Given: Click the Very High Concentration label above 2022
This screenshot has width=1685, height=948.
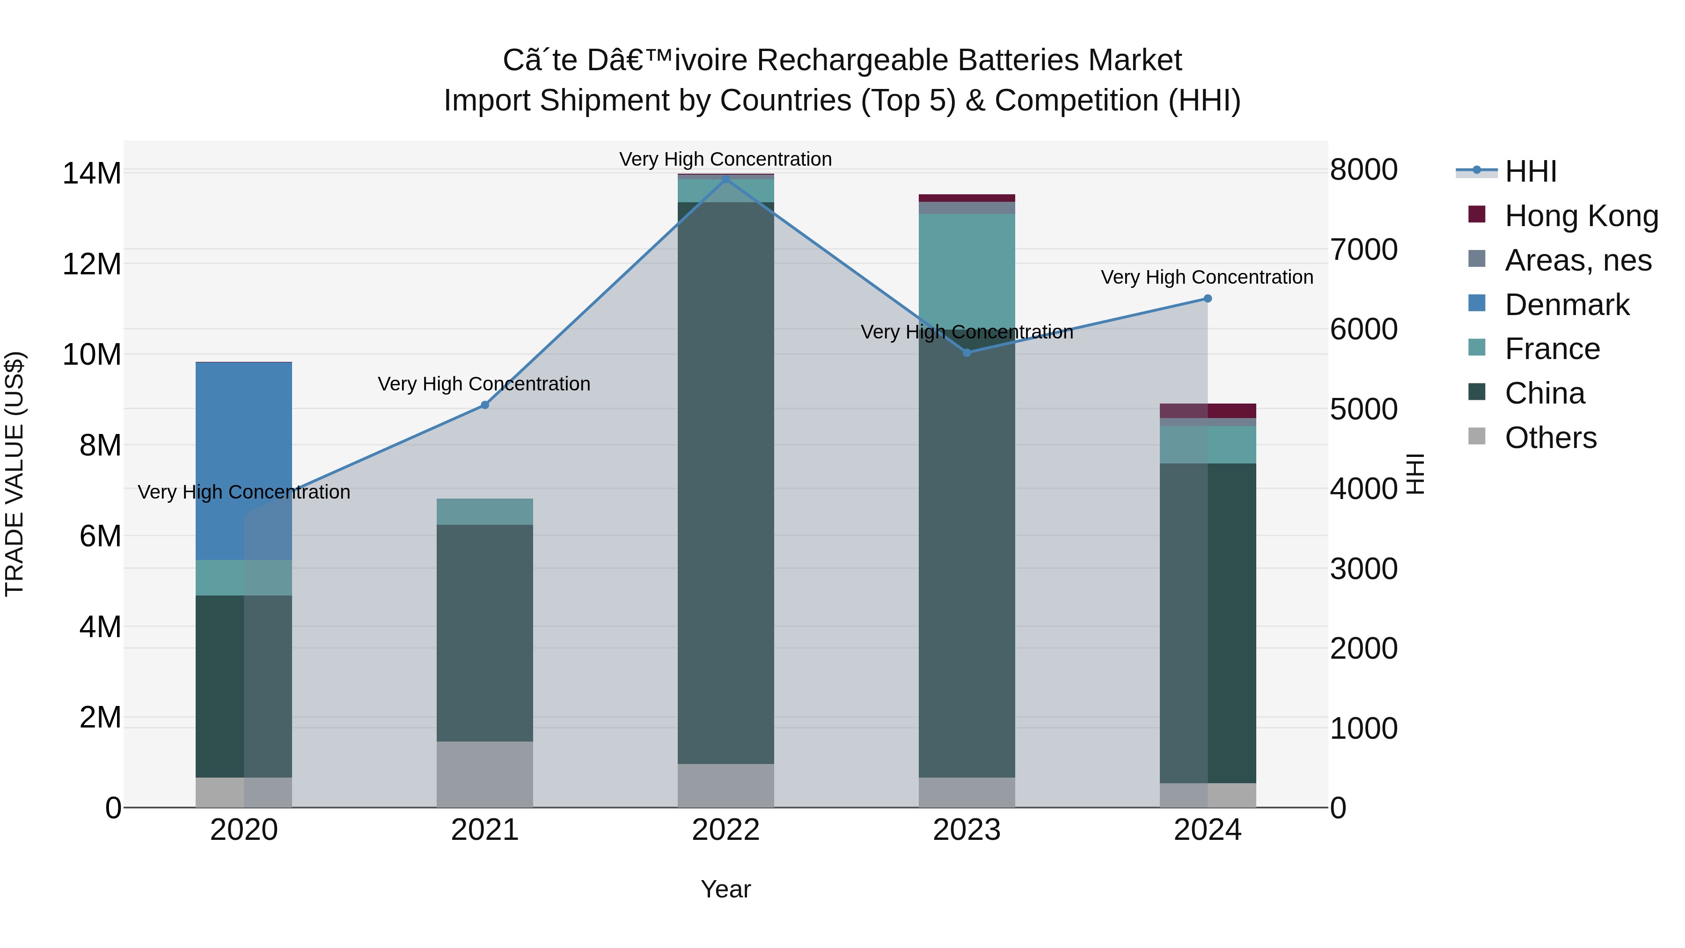Looking at the screenshot, I should coord(725,159).
